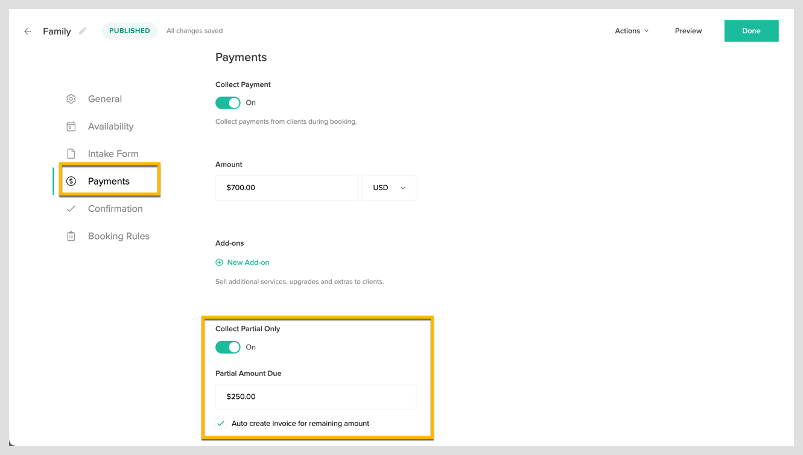803x455 pixels.
Task: Click the General gear icon
Action: pyautogui.click(x=71, y=99)
